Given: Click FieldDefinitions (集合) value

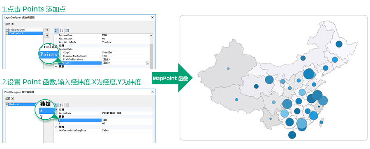Looking at the screenshot, I should [106, 59].
